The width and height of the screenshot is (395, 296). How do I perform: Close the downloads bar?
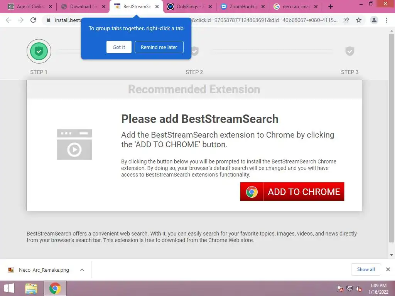pyautogui.click(x=388, y=269)
